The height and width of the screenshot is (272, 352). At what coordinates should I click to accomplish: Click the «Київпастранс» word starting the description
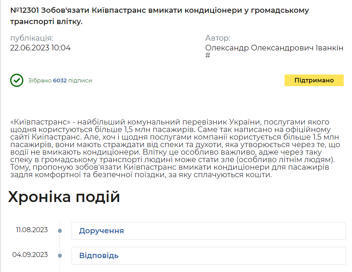(x=41, y=122)
